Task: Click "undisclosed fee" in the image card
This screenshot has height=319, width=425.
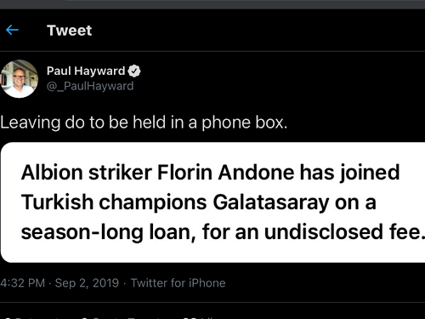Action: click(x=342, y=232)
